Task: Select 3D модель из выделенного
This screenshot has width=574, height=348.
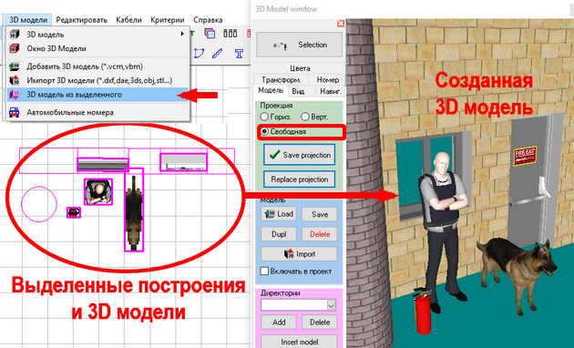Action: (97, 95)
